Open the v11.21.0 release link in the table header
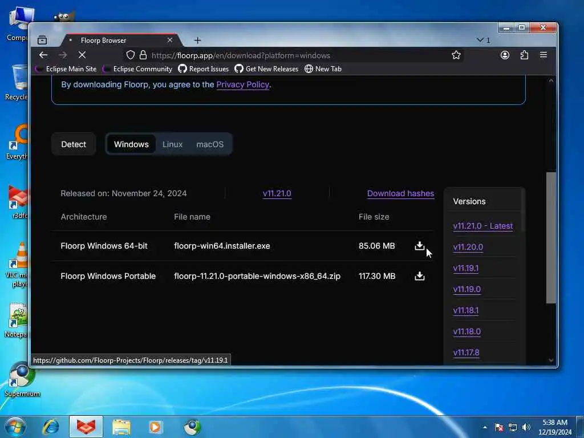584x438 pixels. 277,193
